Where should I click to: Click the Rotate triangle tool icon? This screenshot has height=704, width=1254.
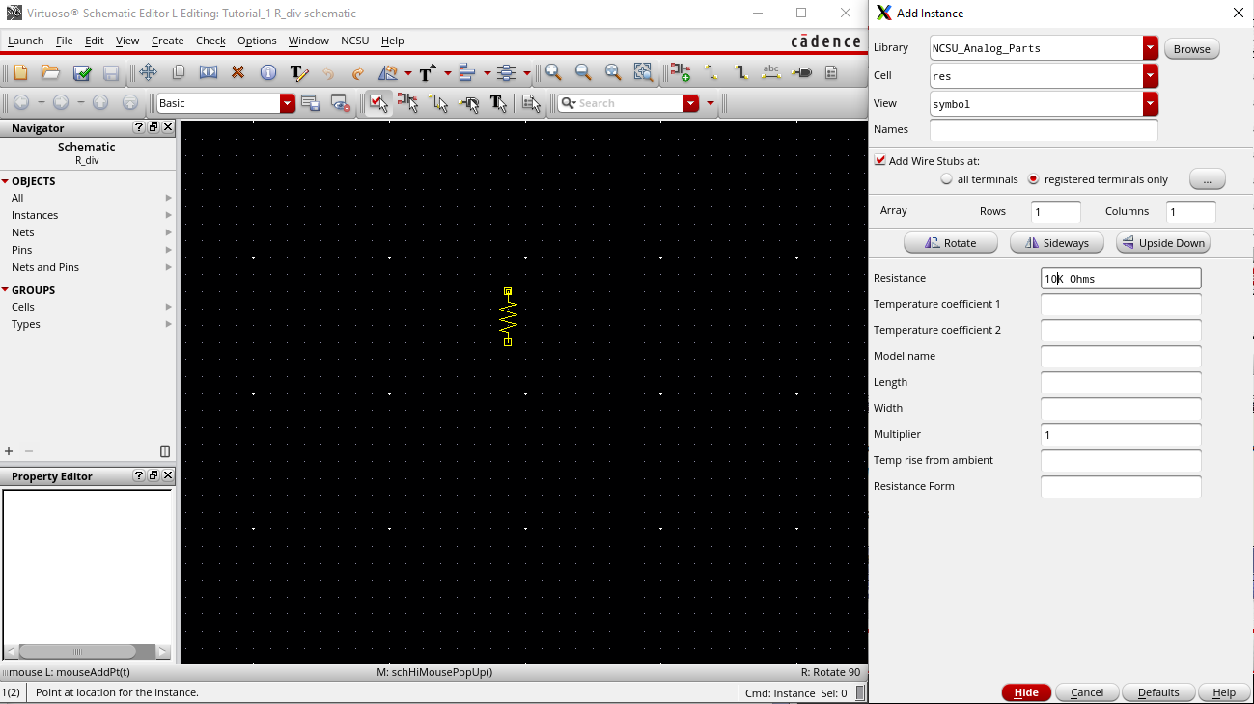388,72
